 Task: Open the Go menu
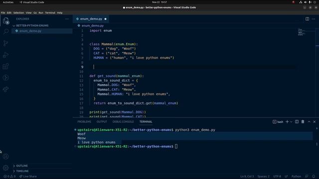tap(35, 12)
